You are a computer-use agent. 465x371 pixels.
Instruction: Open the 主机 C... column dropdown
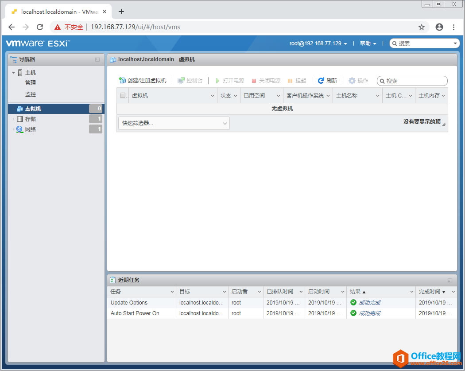coord(411,96)
